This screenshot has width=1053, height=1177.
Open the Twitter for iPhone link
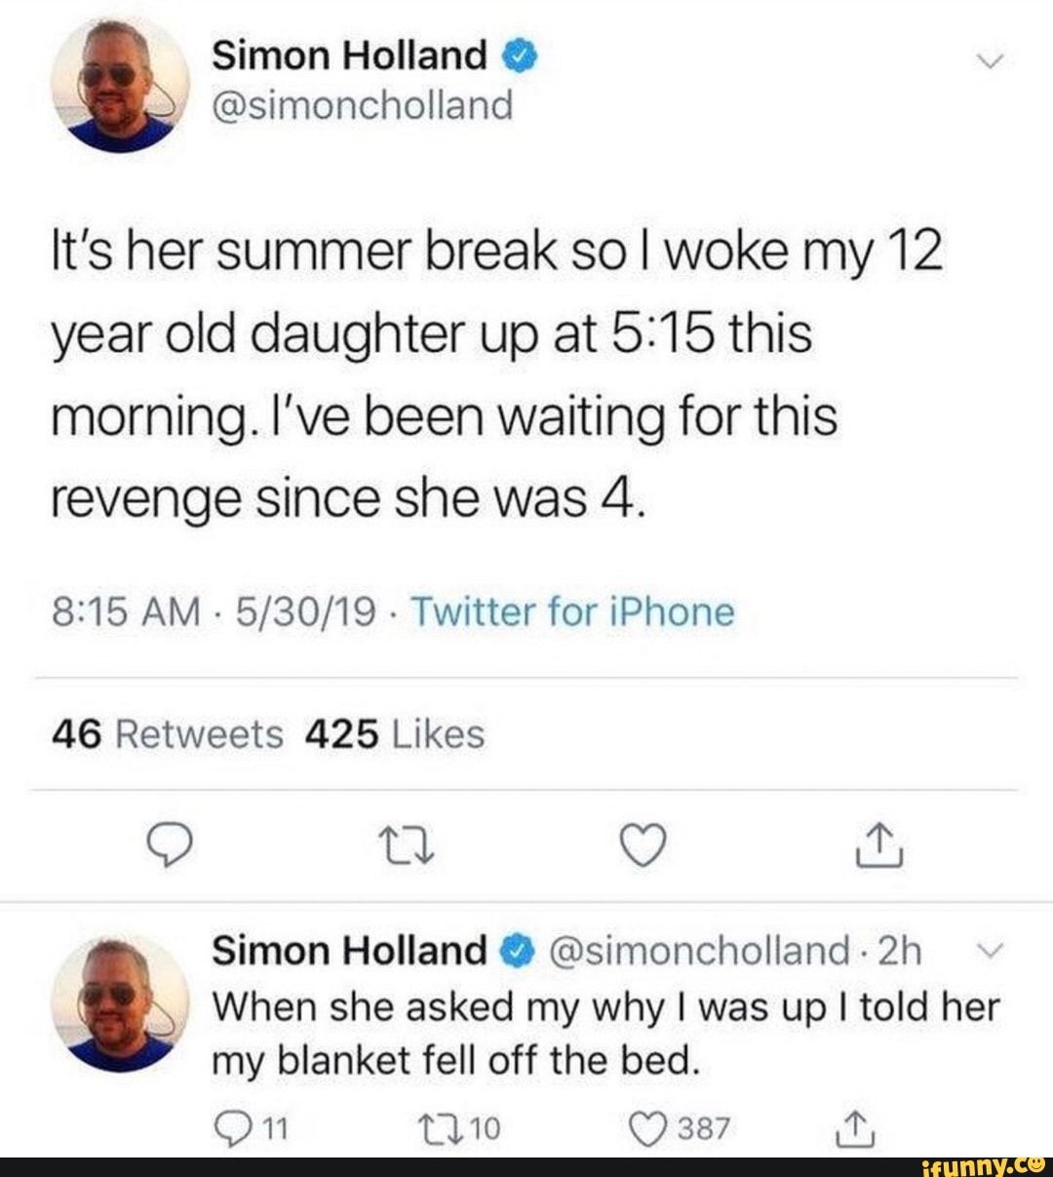(x=573, y=612)
